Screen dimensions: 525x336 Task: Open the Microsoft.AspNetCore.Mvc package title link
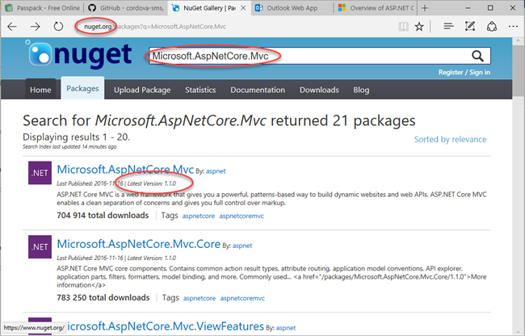(x=125, y=170)
